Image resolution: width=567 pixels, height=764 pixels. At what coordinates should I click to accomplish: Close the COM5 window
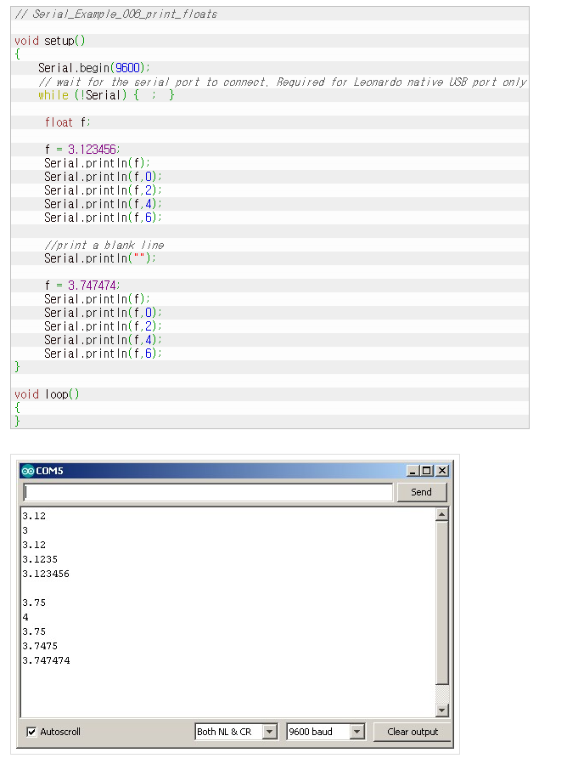pyautogui.click(x=442, y=471)
